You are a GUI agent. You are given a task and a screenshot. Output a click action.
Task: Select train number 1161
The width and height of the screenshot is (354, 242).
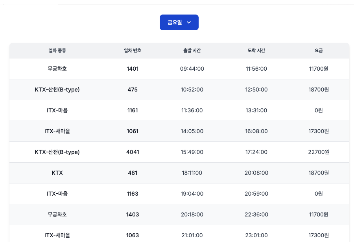coord(133,110)
